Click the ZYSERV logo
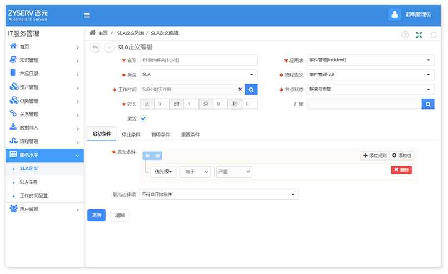This screenshot has height=274, width=448. point(28,15)
